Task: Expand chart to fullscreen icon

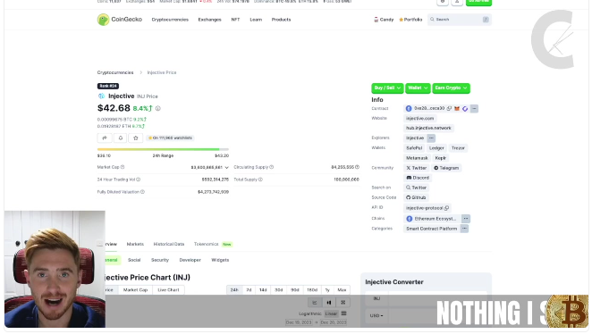Action: point(343,303)
